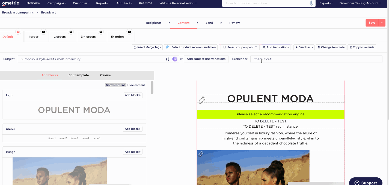Click the envelope badge on Default tab
389x185 pixels.
[x=18, y=32]
